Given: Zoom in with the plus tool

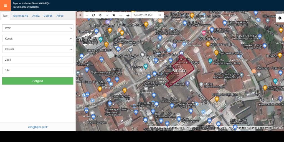Looking at the screenshot, I should click(80, 15).
